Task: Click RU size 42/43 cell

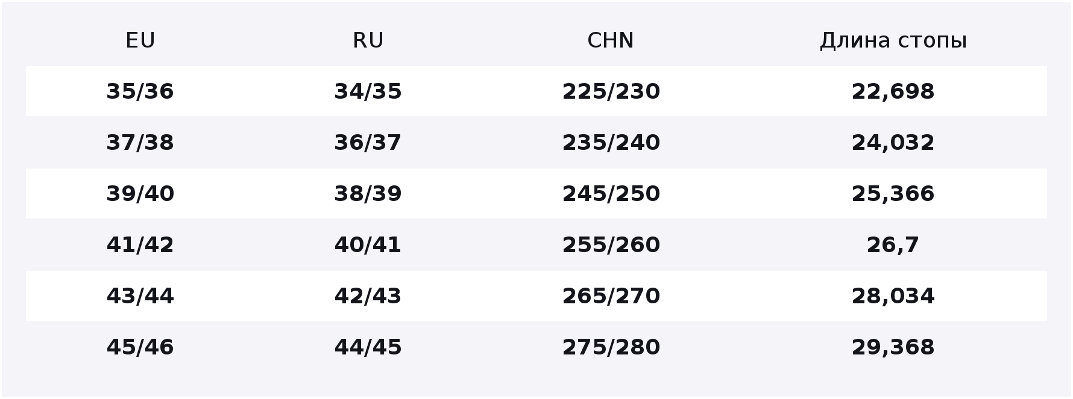Action: [x=368, y=296]
